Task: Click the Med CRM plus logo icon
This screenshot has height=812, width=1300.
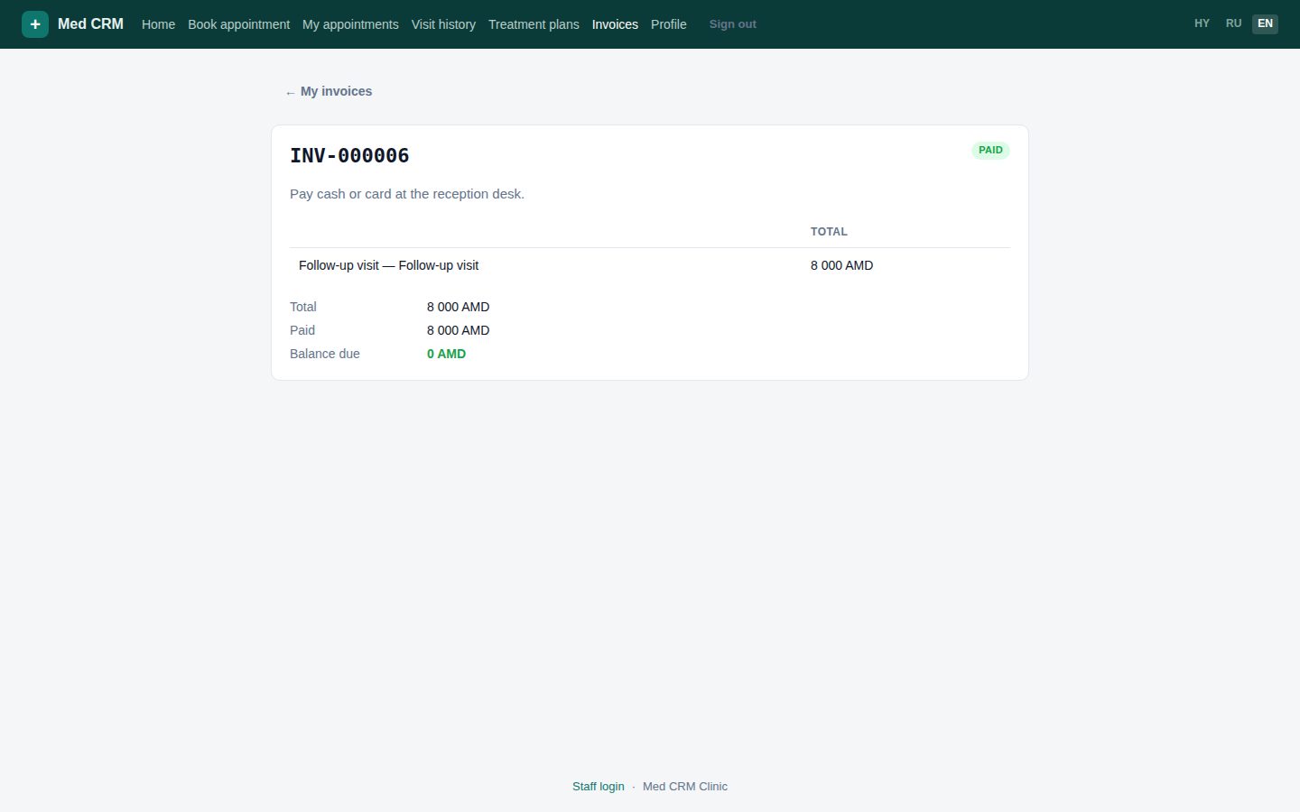Action: [x=35, y=24]
